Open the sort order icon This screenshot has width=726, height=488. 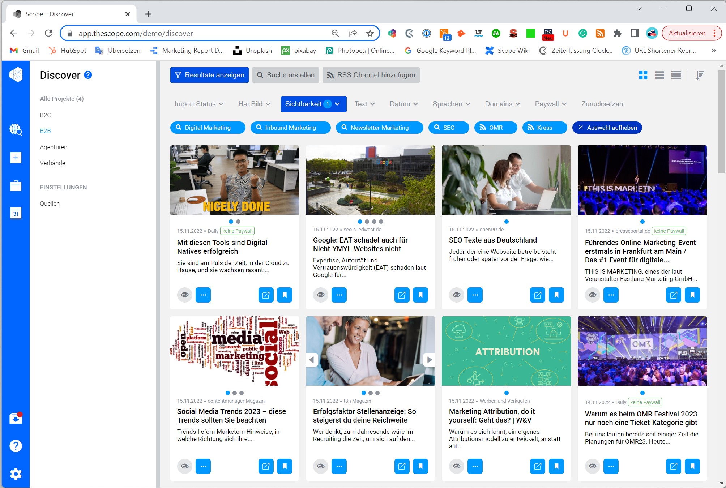[x=700, y=75]
